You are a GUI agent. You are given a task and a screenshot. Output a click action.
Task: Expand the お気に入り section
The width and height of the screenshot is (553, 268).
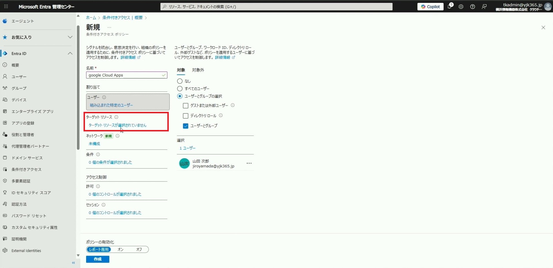tap(70, 37)
